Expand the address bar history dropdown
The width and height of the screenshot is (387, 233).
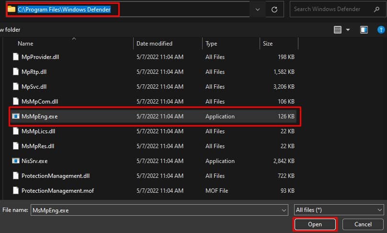(x=257, y=10)
